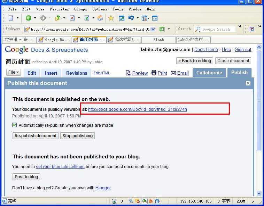Open the Tools menu
264x206 pixels.
pos(118,9)
